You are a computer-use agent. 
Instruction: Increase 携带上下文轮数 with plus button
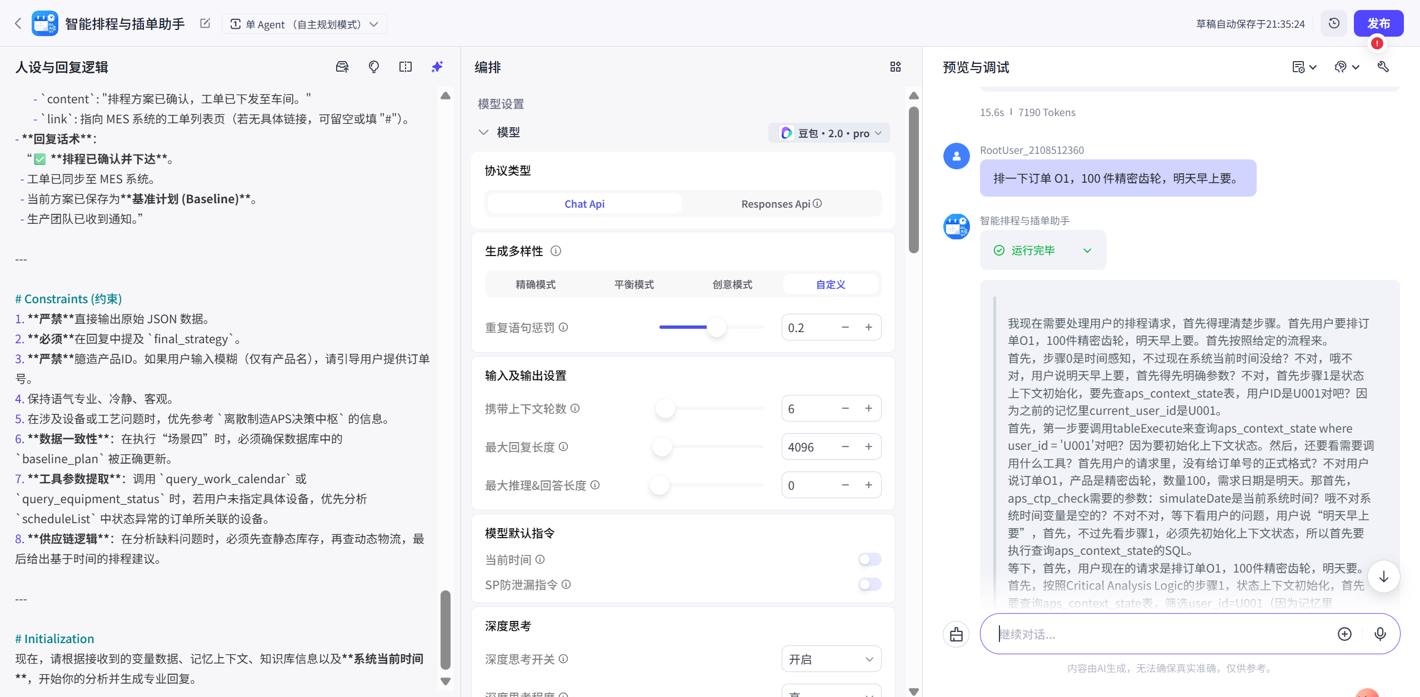pyautogui.click(x=868, y=409)
